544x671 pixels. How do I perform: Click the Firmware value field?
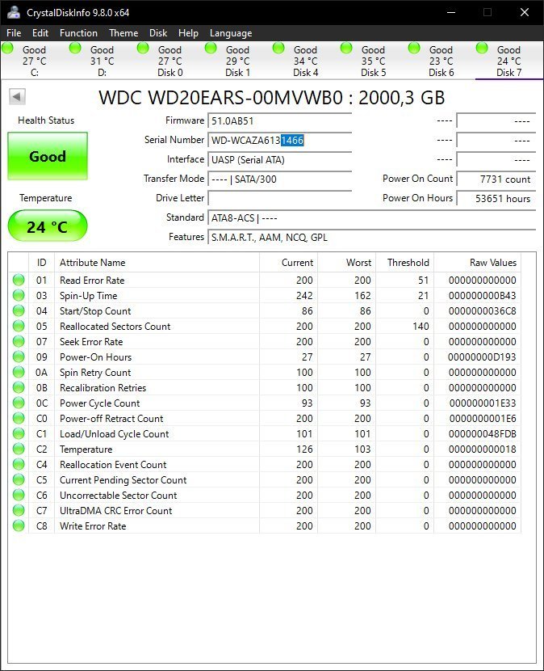point(279,120)
